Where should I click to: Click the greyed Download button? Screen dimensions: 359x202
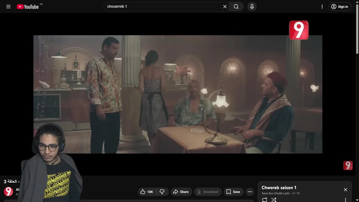[208, 192]
